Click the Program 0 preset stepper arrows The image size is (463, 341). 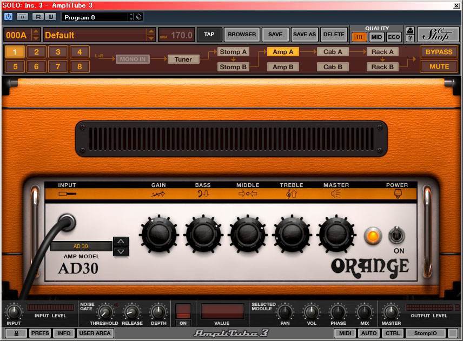tap(131, 17)
